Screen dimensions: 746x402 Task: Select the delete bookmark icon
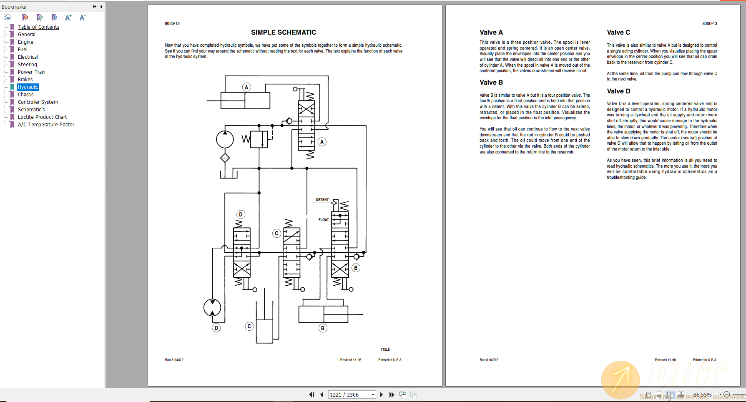click(25, 18)
